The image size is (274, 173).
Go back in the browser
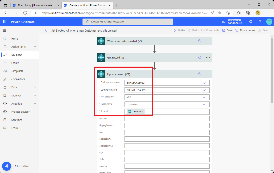(6, 13)
